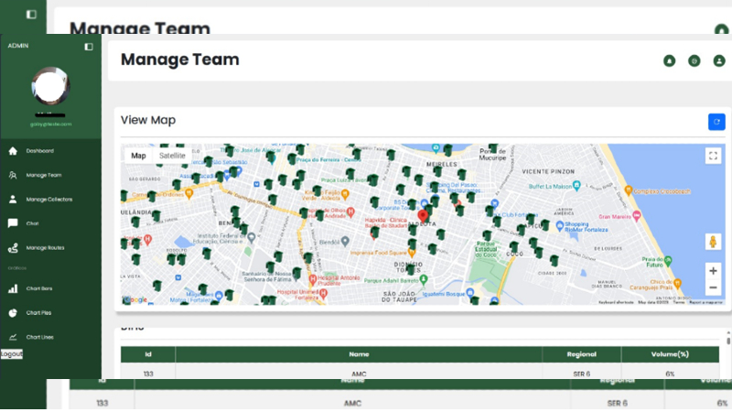Click the notification bell icon in header
Screen dimensions: 732x412
click(x=669, y=60)
